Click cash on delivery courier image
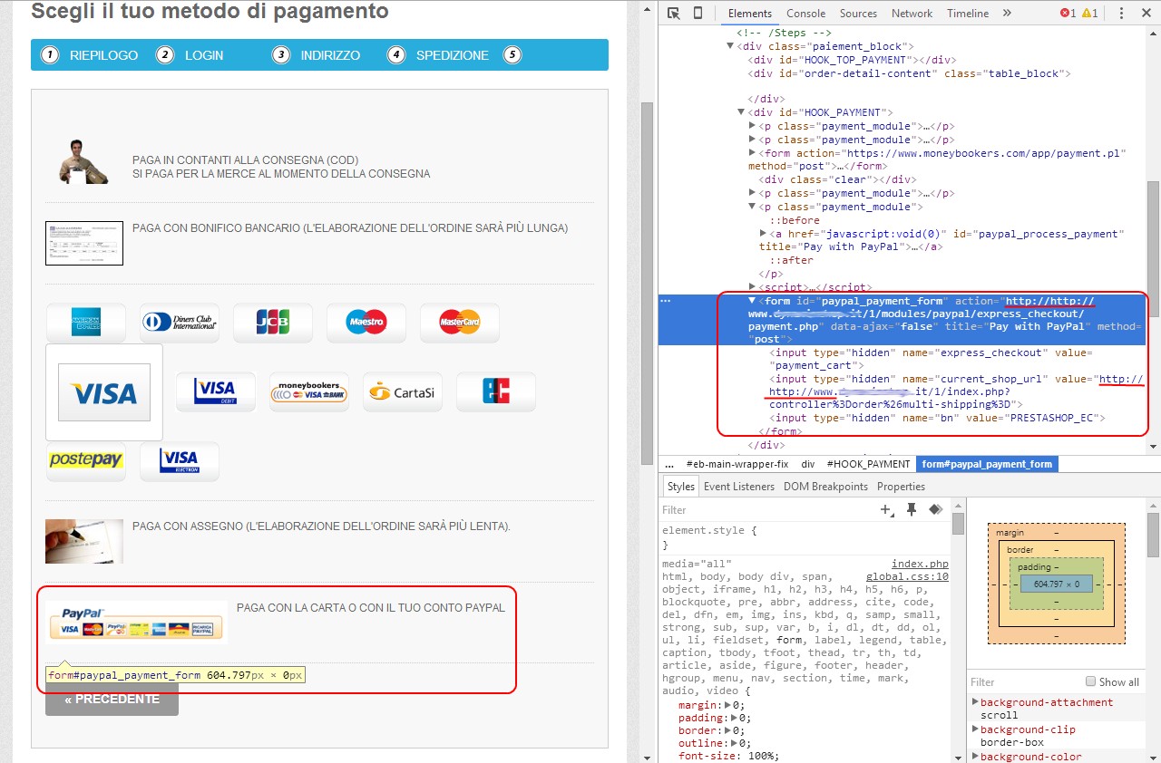The image size is (1161, 763). tap(84, 163)
